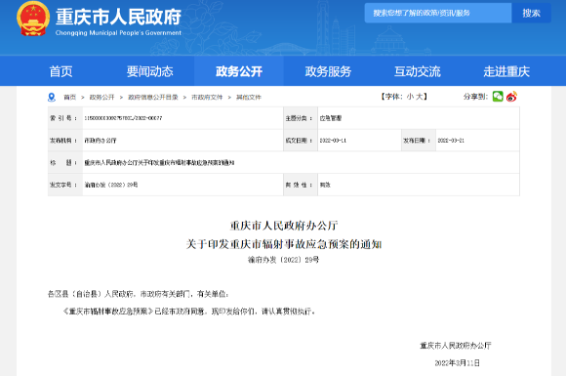
Task: Open 市政府文件 breadcrumb link
Action: [207, 97]
